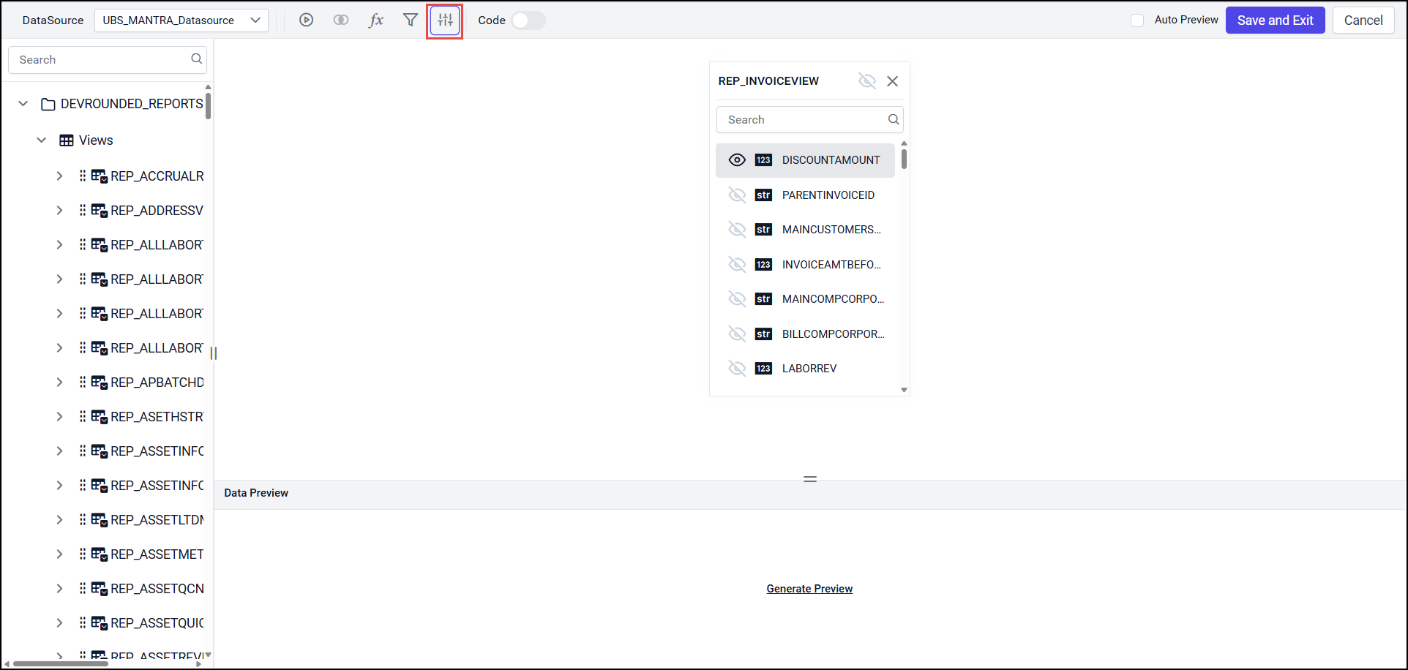This screenshot has height=670, width=1408.
Task: Select the REP_ACCRUALR tree row label
Action: (157, 176)
